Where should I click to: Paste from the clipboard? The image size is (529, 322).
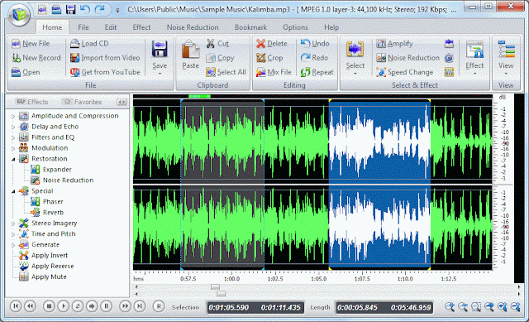(x=191, y=54)
